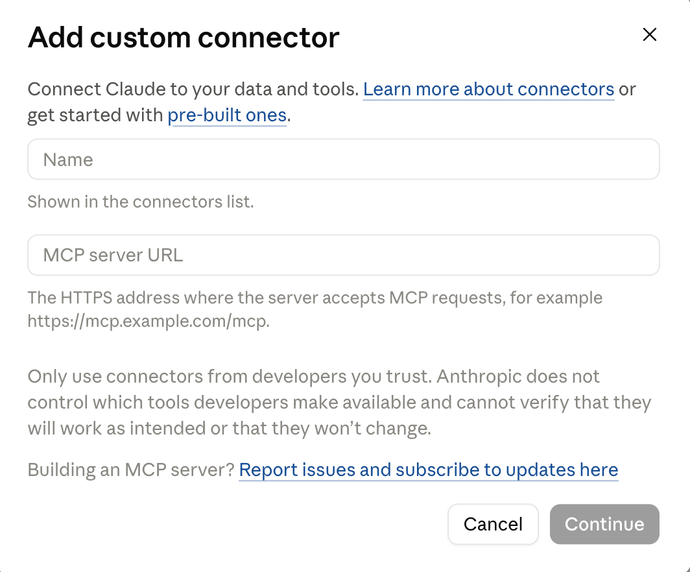Screen dimensions: 690x572
Task: Open Report issues and subscribe to updates link
Action: coord(429,470)
